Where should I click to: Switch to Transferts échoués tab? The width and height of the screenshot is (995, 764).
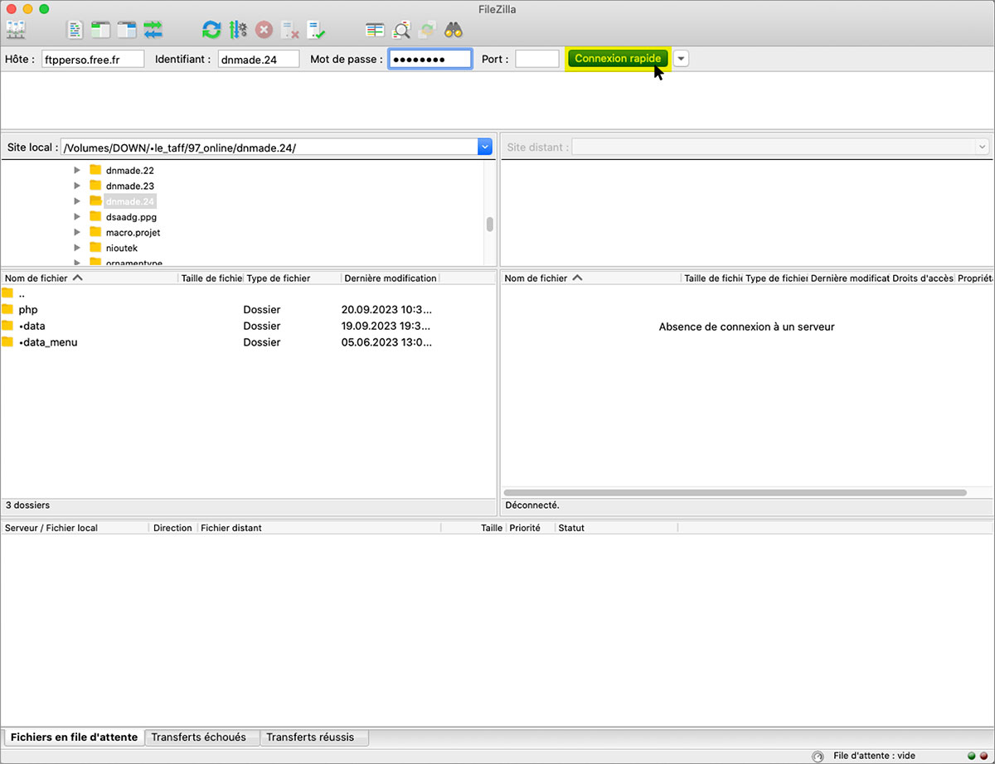(198, 737)
